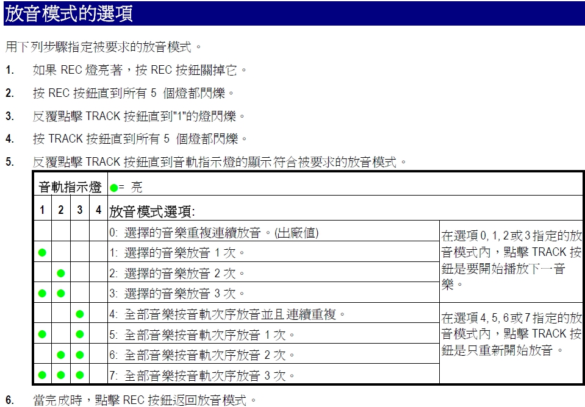Click the column 1 green dot in option 3 row
This screenshot has width=585, height=407.
pos(42,293)
